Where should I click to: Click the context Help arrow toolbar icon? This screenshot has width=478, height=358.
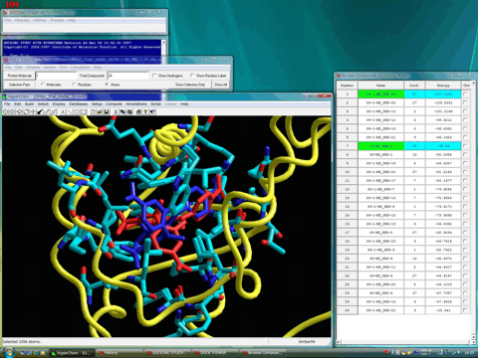click(152, 111)
